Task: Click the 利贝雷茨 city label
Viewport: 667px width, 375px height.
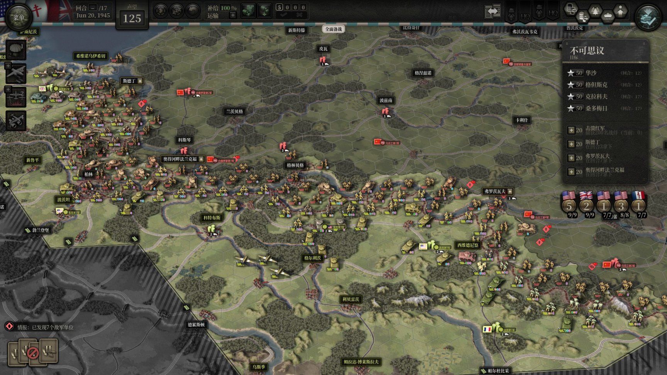Action: point(351,299)
